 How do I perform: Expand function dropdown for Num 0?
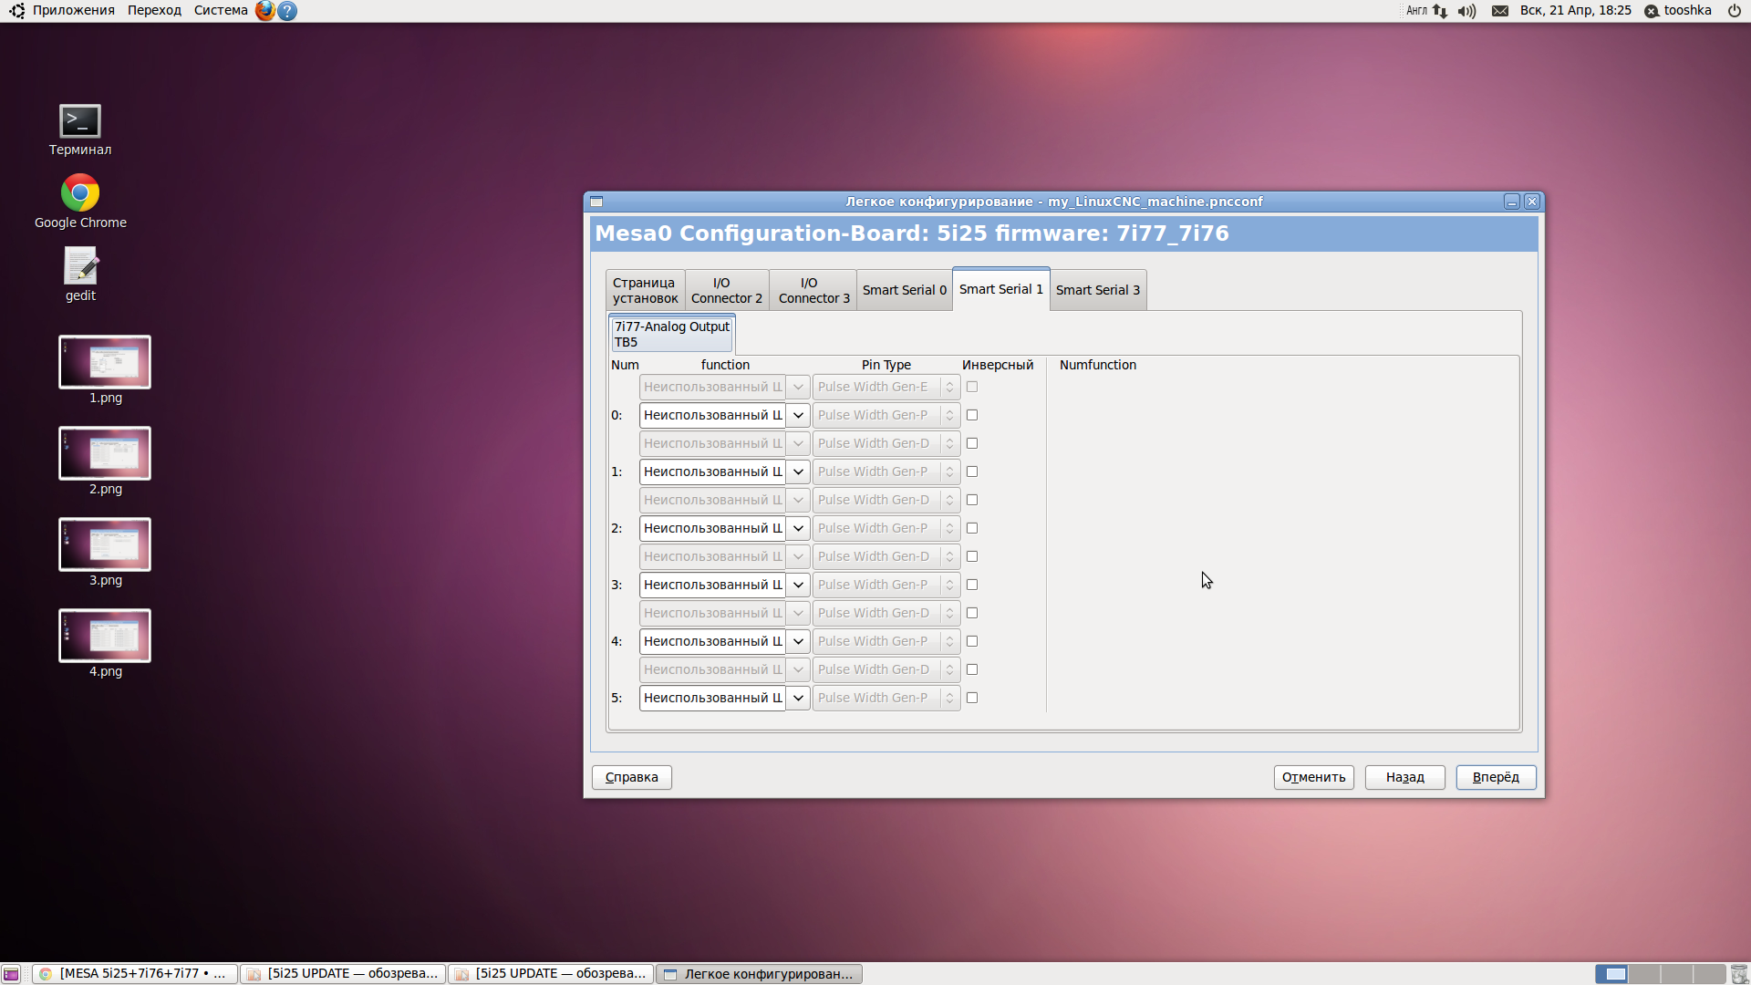798,415
